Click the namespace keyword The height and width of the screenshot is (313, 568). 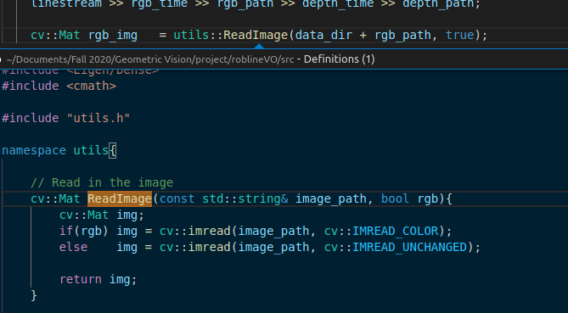click(x=34, y=150)
